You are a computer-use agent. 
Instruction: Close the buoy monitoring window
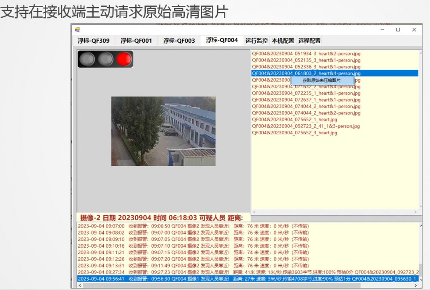coord(414,30)
